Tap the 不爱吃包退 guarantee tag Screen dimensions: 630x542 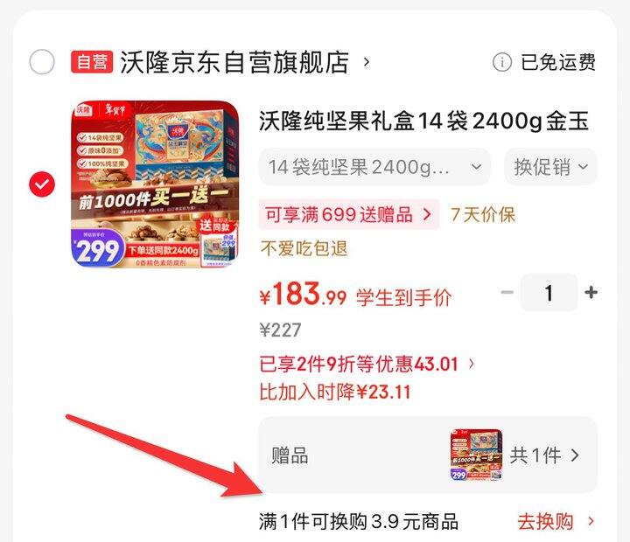(304, 248)
